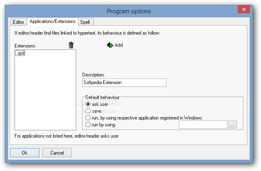Click empty area of the Extensions list box

click(x=45, y=93)
